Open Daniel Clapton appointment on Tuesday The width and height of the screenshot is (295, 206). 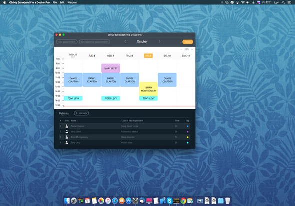tap(92, 80)
